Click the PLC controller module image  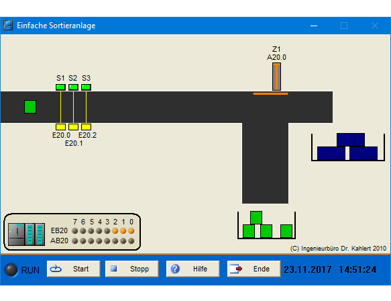(x=26, y=234)
